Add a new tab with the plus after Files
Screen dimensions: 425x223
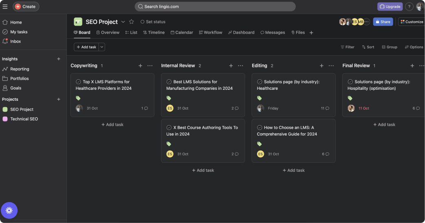(311, 33)
